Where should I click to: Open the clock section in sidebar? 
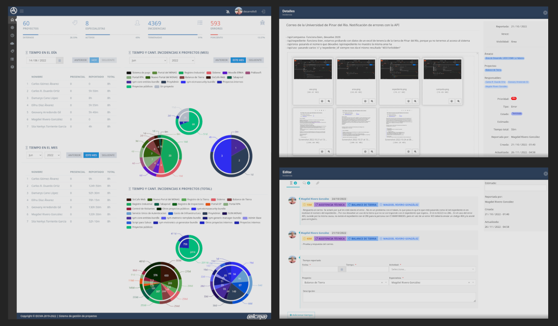point(12,35)
